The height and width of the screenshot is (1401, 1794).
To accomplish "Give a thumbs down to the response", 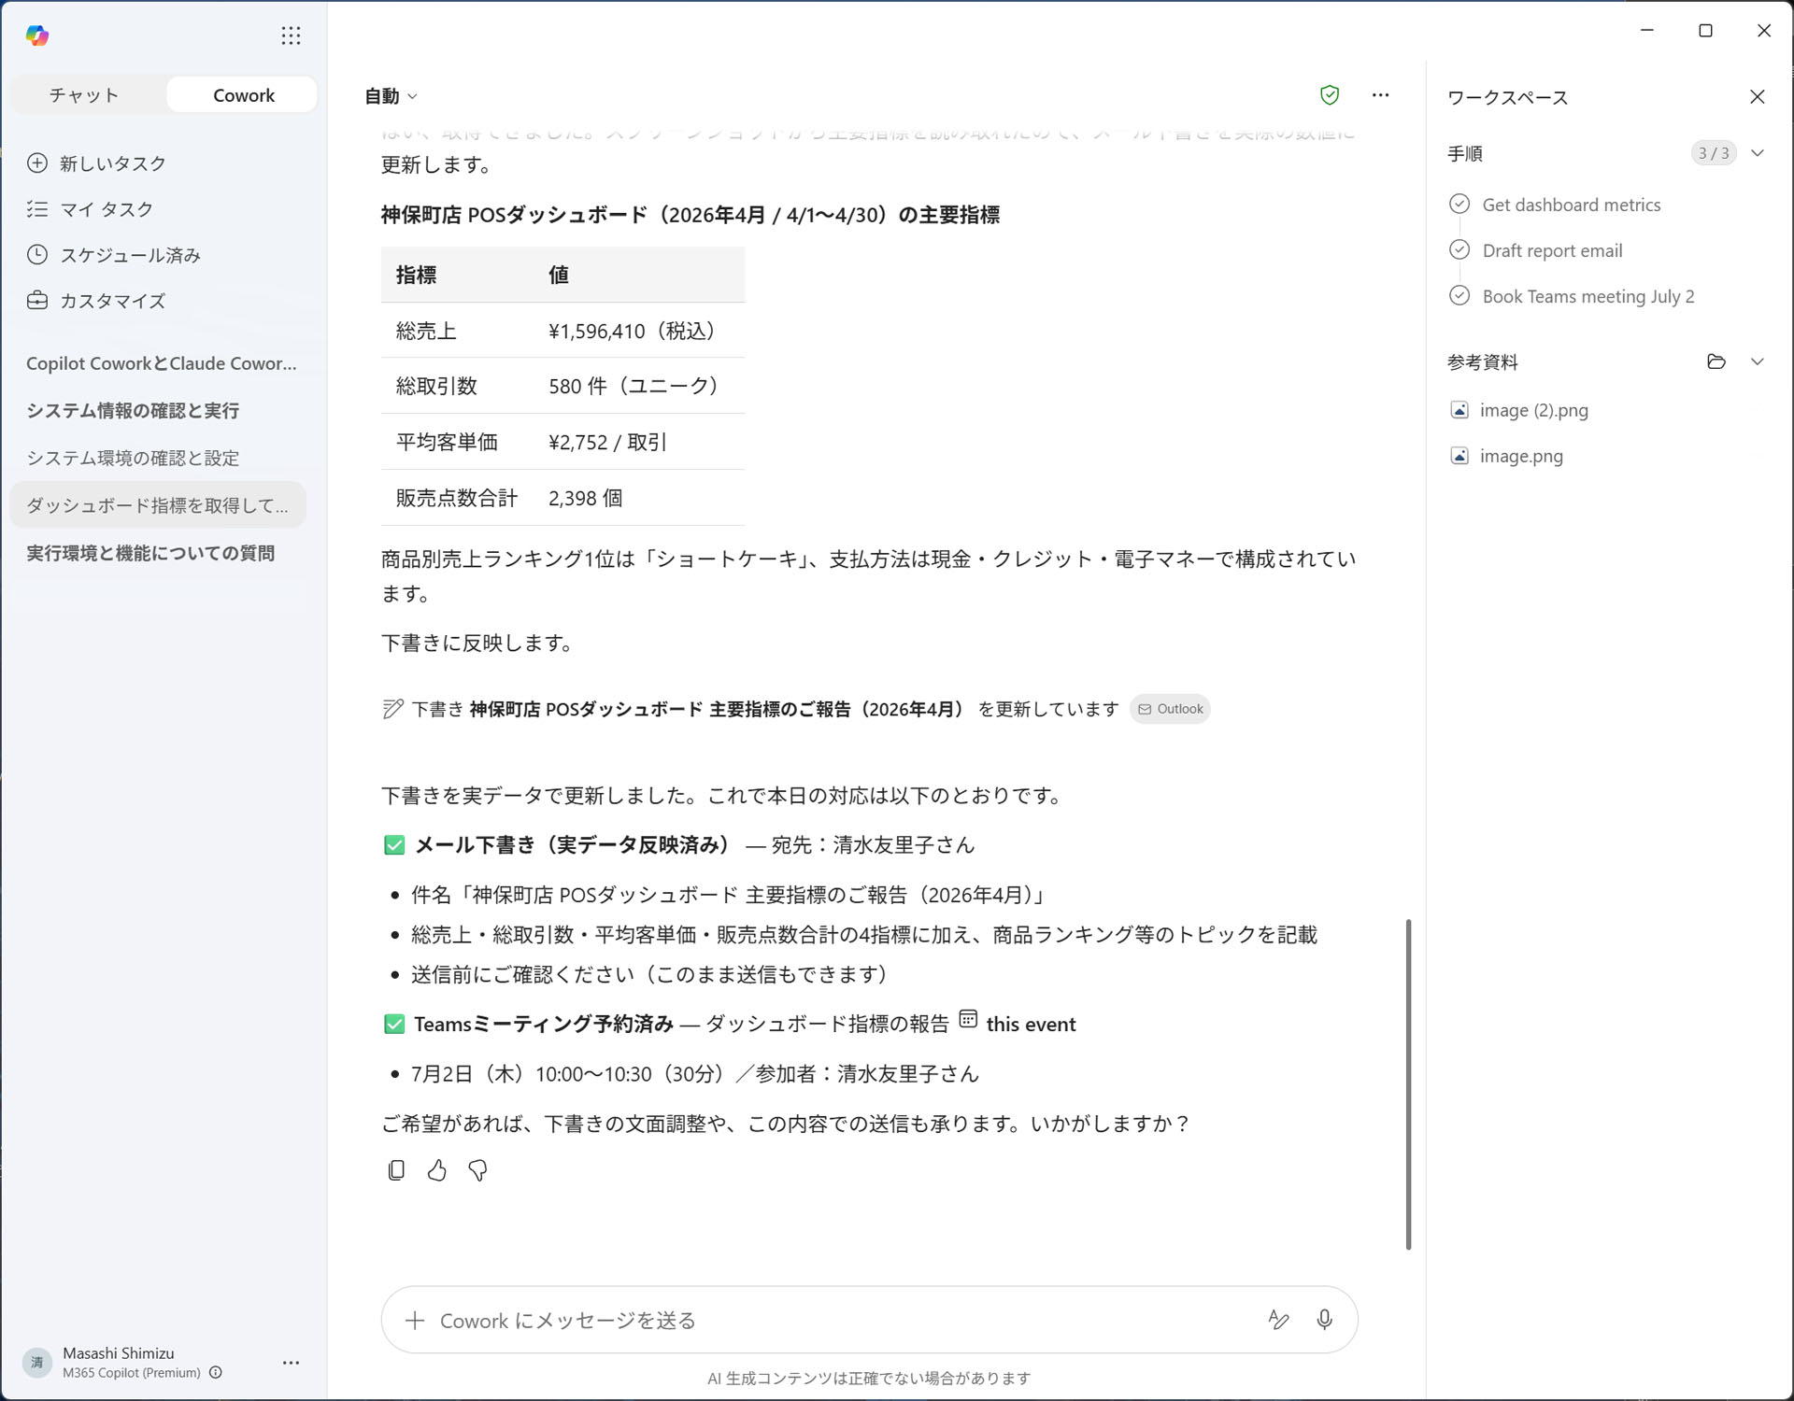I will pos(477,1169).
